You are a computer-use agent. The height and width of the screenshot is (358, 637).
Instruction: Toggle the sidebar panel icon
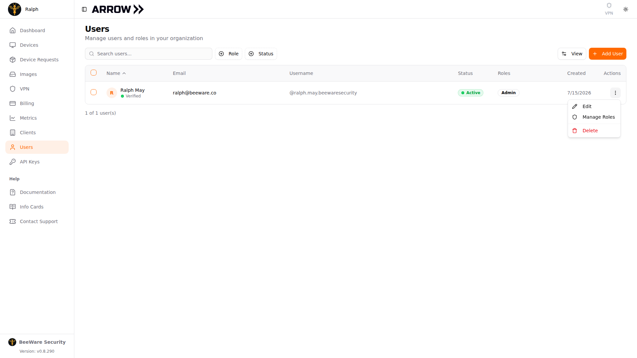pyautogui.click(x=84, y=9)
